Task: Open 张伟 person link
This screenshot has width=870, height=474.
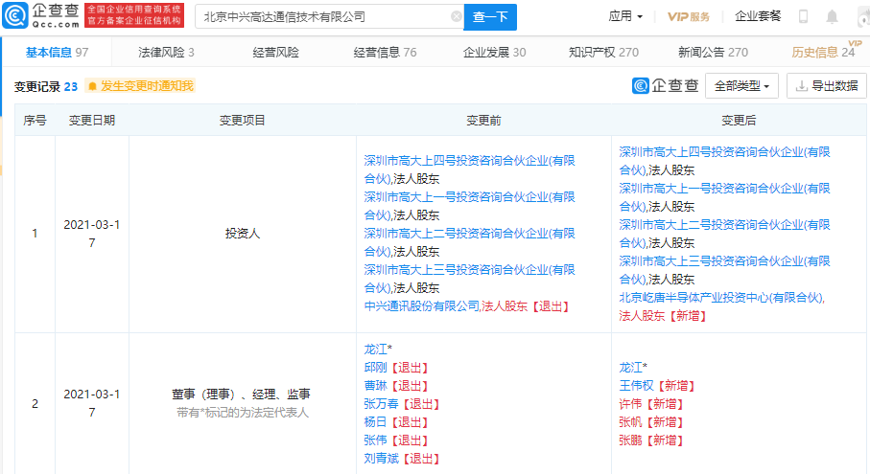Action: click(375, 440)
